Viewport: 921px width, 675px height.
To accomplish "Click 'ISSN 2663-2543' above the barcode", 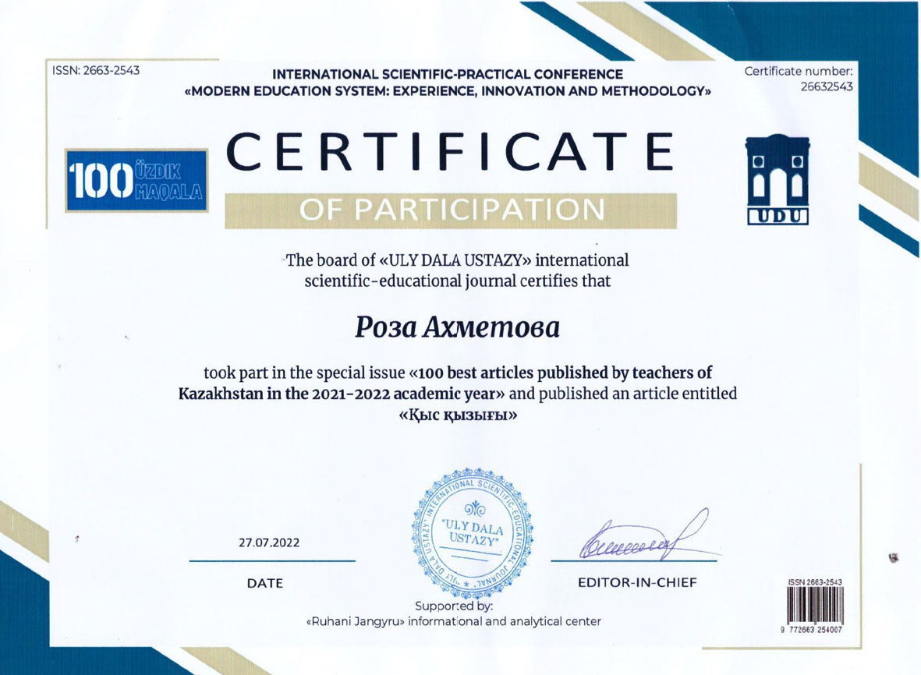I will click(815, 582).
